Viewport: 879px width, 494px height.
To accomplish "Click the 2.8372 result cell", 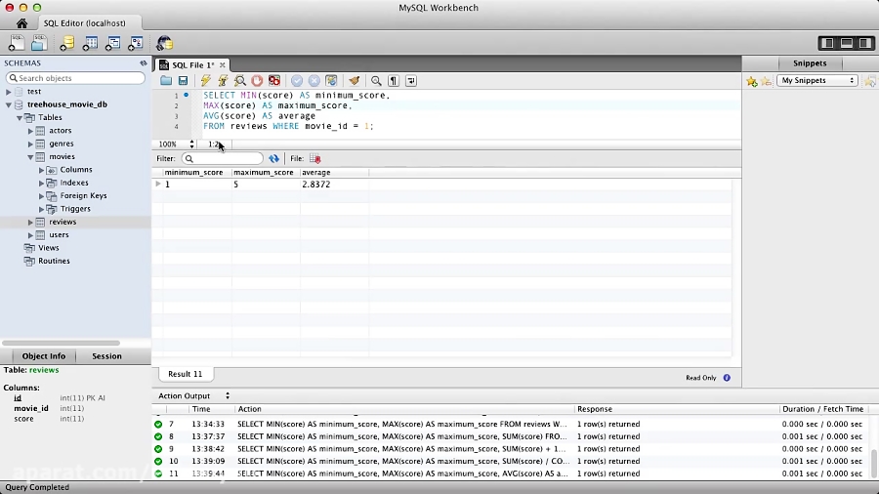I will point(334,185).
